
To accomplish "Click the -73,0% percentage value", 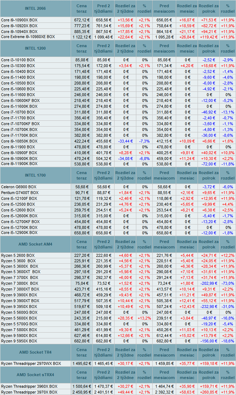I will pyautogui.click(x=227, y=283).
